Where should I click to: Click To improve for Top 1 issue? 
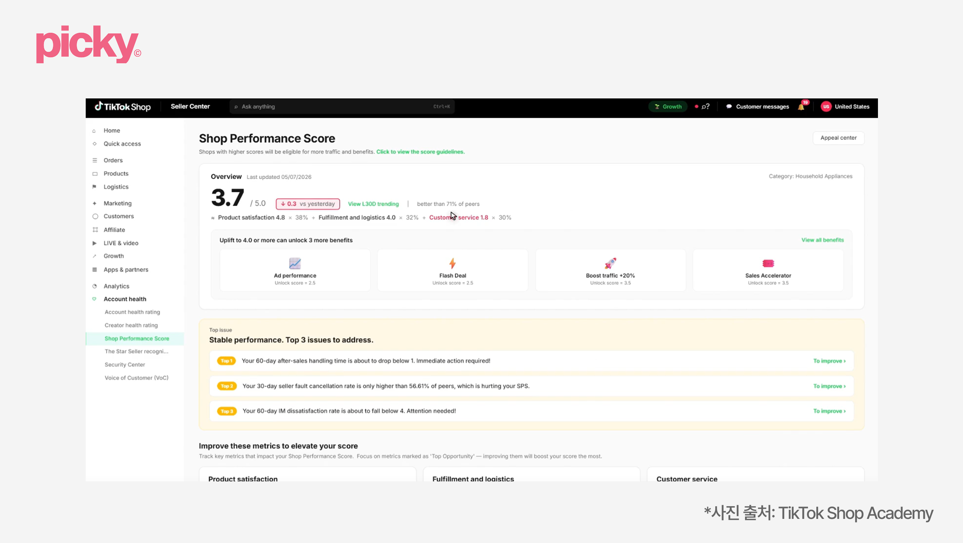coord(829,361)
